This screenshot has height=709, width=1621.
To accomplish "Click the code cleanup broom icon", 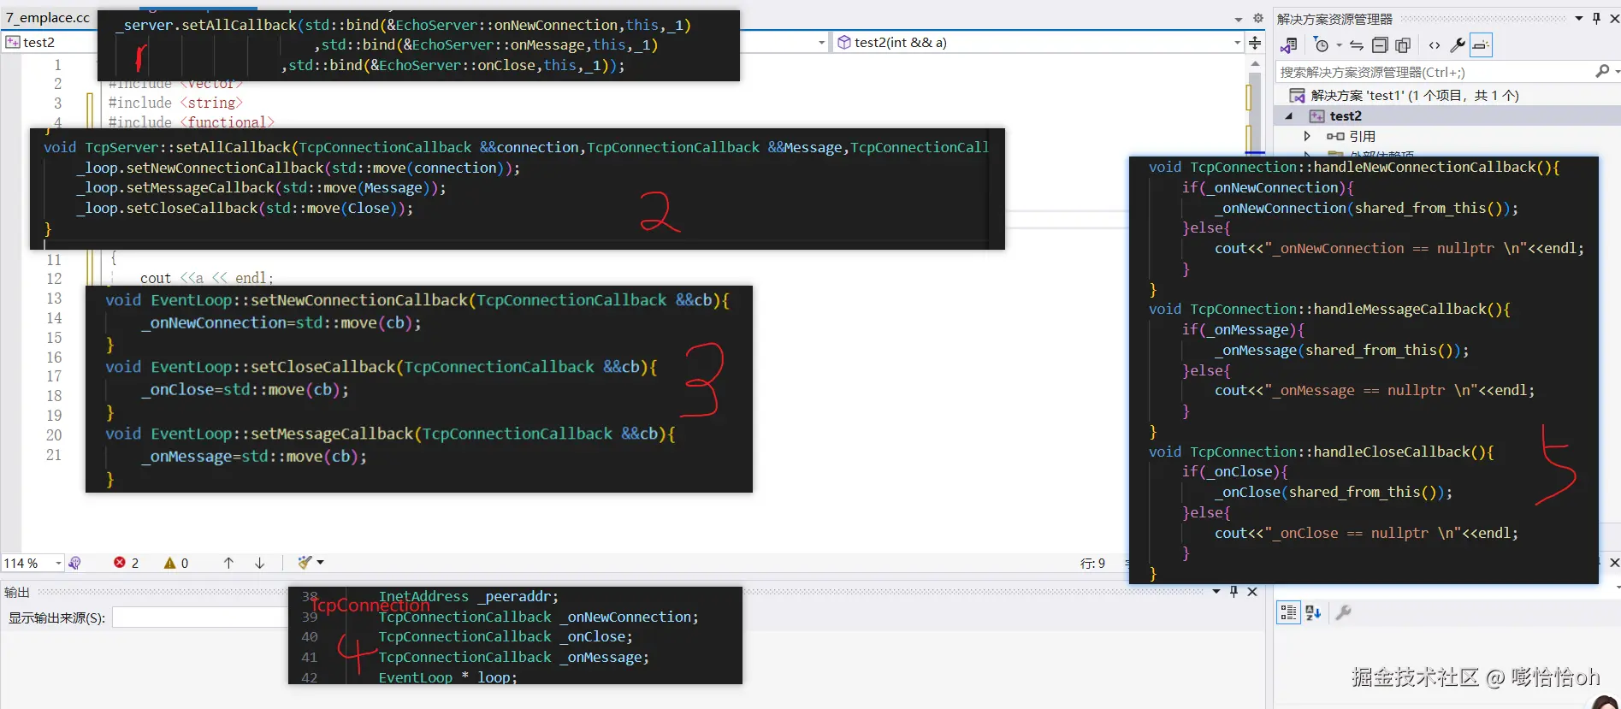I will pos(305,562).
